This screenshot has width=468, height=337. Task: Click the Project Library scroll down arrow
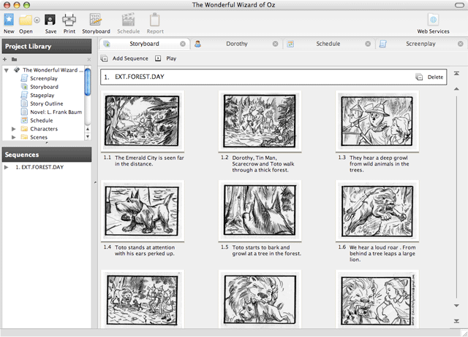point(88,136)
